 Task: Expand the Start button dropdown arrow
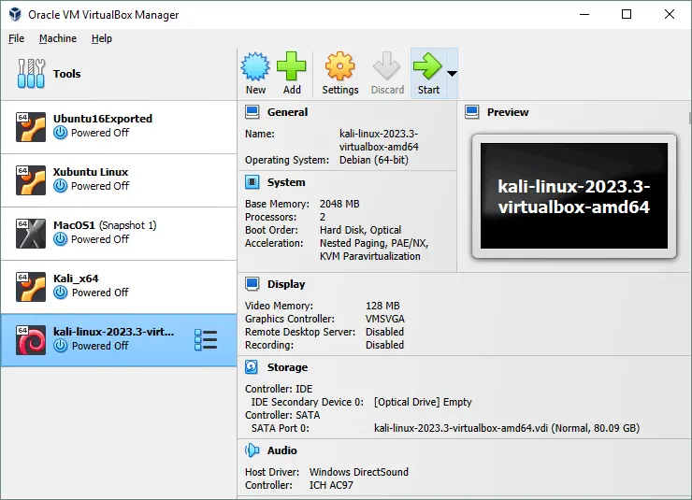tap(452, 74)
